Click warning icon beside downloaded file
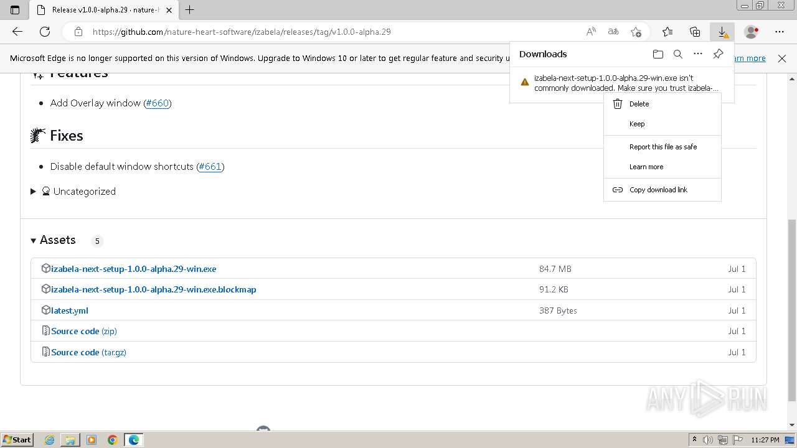The height and width of the screenshot is (448, 797). coord(524,82)
